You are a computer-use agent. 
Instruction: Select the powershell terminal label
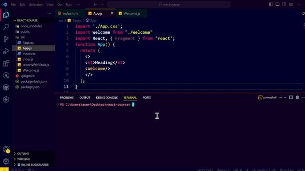click(x=267, y=97)
